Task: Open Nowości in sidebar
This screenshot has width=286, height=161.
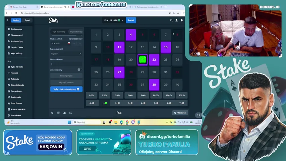Action: 14,73
